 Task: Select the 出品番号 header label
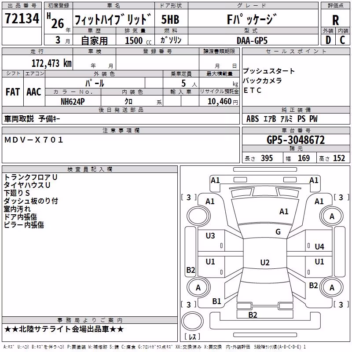[x=22, y=6]
